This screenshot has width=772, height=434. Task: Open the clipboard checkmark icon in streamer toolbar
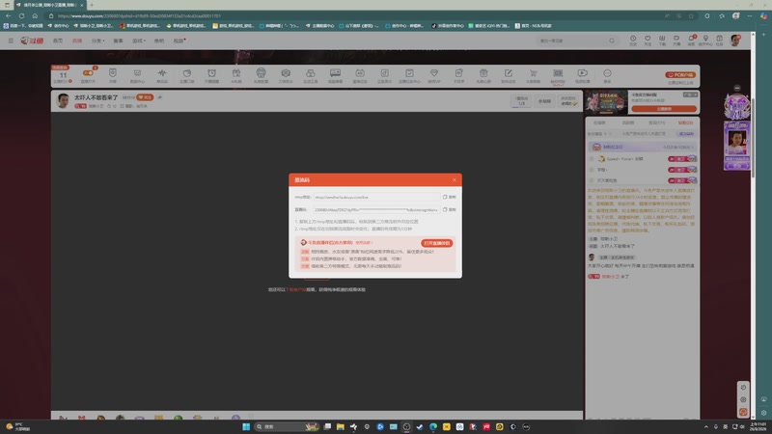point(409,75)
